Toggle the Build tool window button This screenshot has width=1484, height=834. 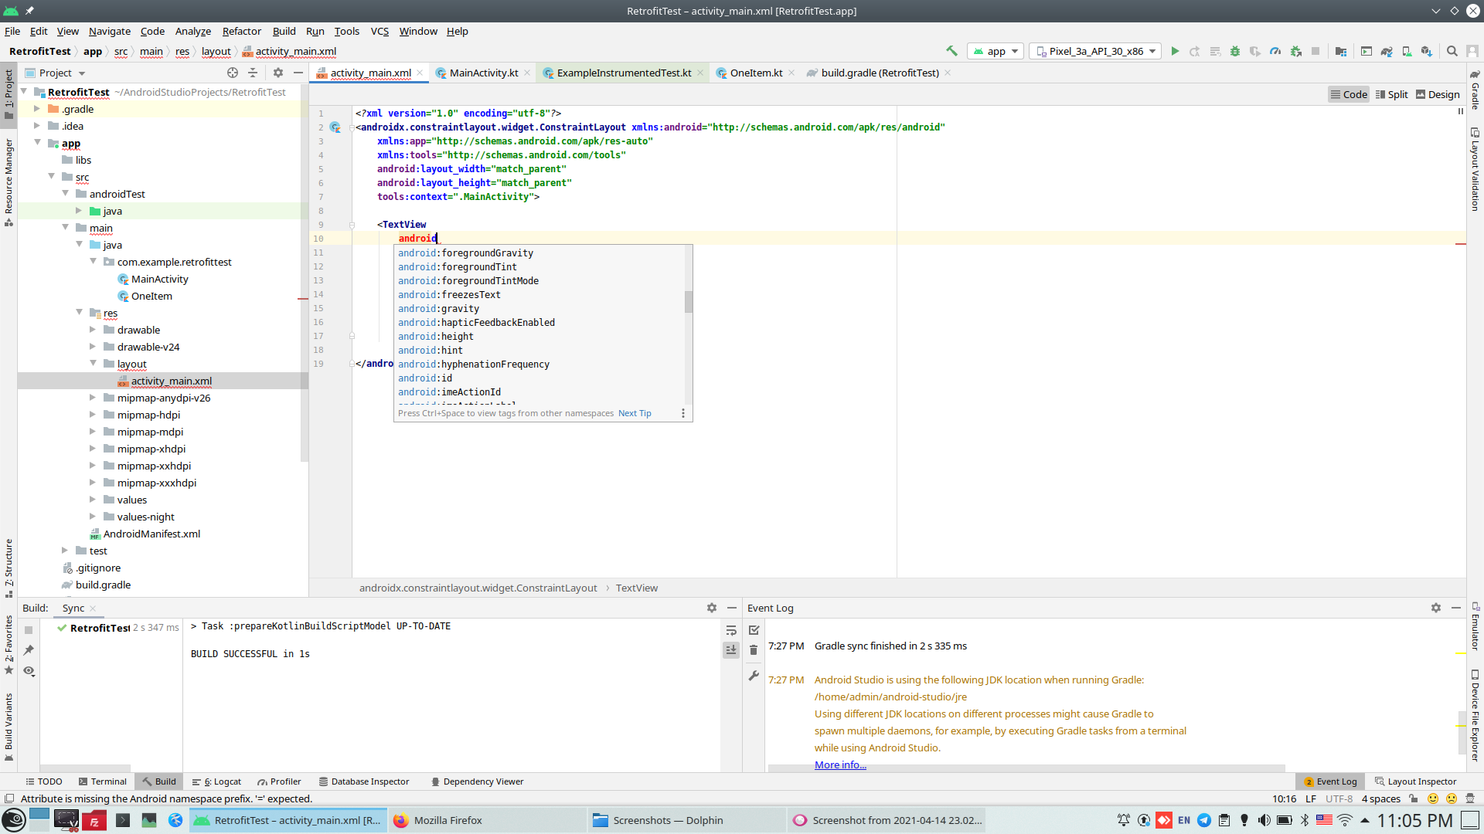(x=159, y=781)
